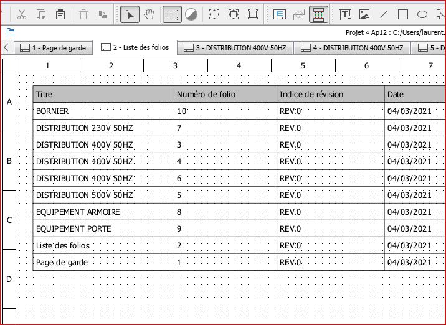This screenshot has height=325, width=446.
Task: Toggle the grid display button
Action: [172, 14]
